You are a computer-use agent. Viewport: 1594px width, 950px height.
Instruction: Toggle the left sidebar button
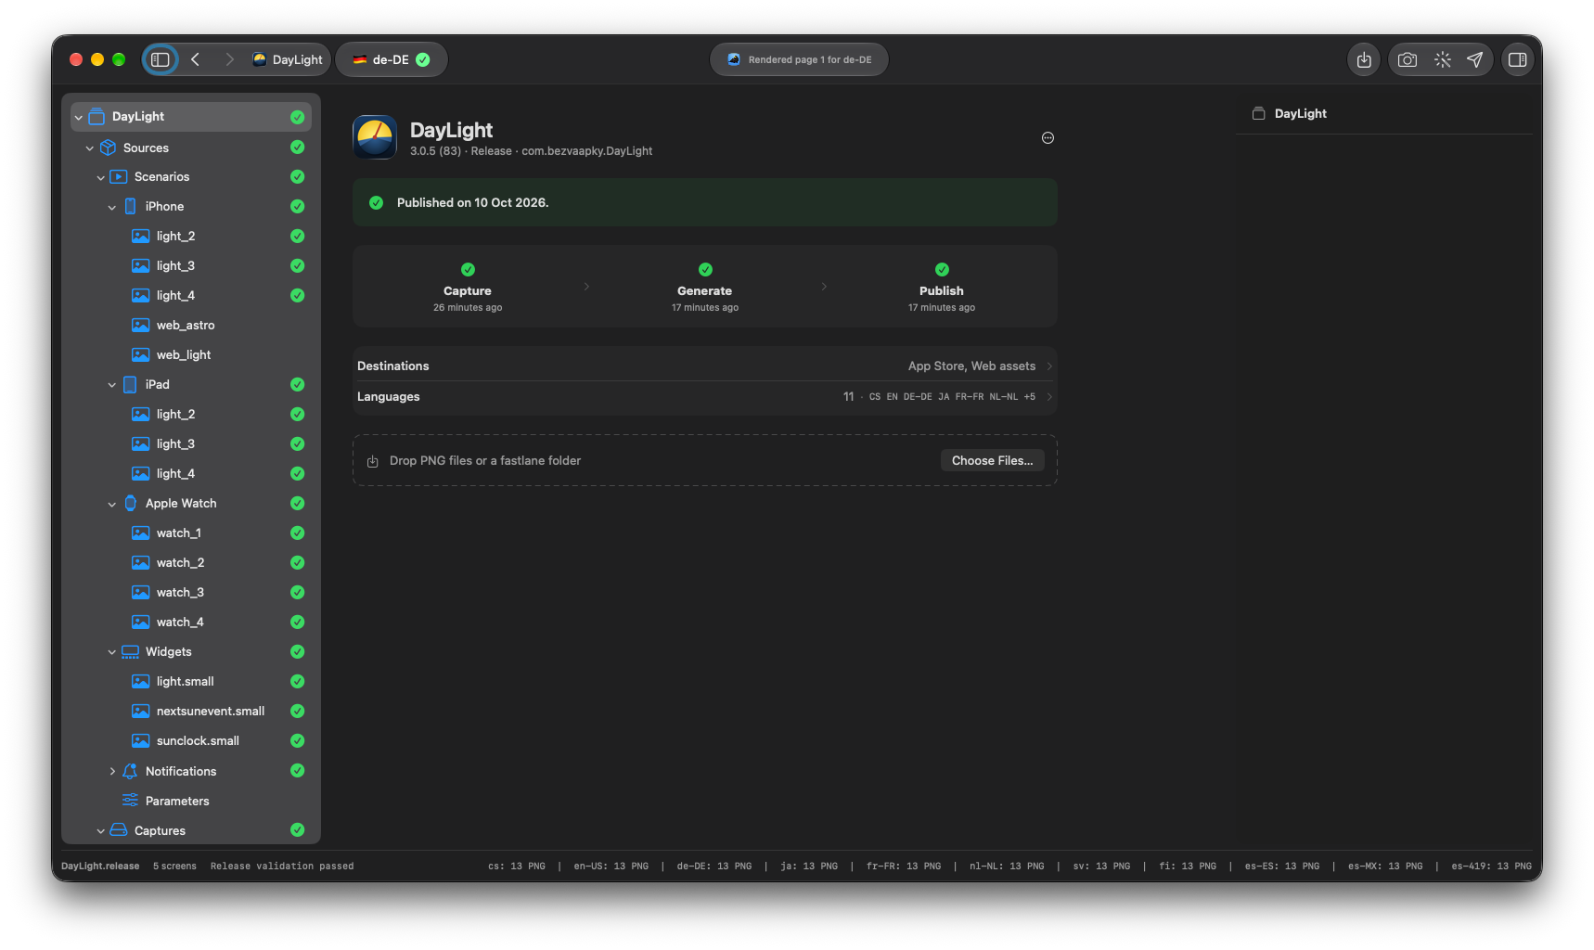coord(161,59)
